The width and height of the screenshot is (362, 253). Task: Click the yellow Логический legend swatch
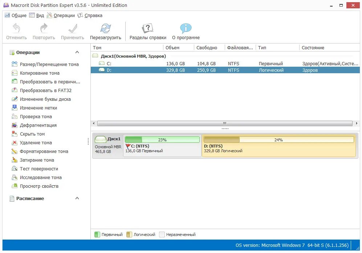129,235
